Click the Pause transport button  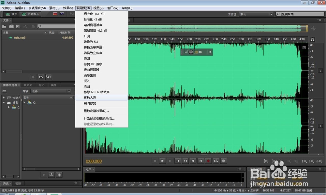point(170,161)
